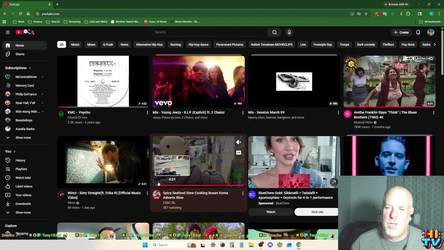The width and height of the screenshot is (444, 250).
Task: Seek on the live preview progress bar
Action: click(x=198, y=186)
